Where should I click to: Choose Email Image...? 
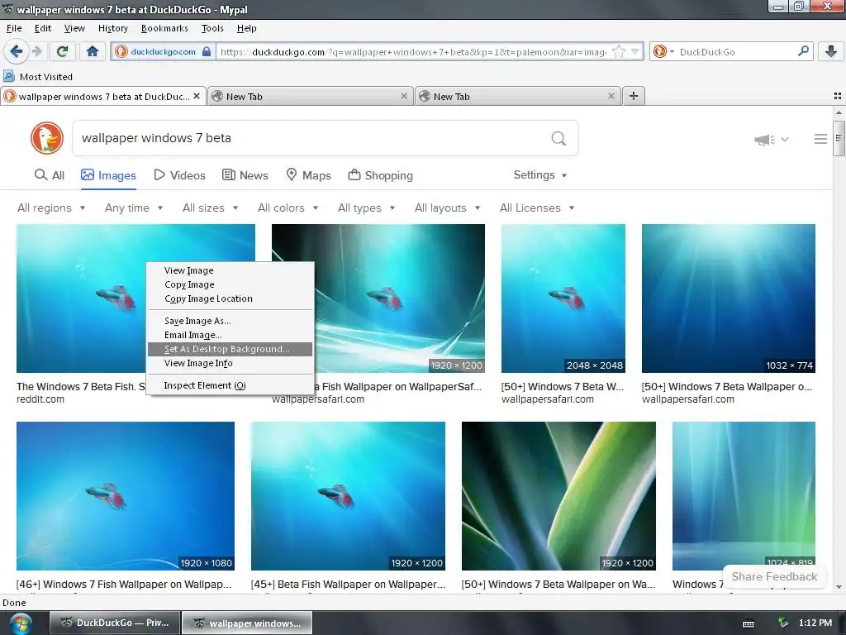click(230, 335)
